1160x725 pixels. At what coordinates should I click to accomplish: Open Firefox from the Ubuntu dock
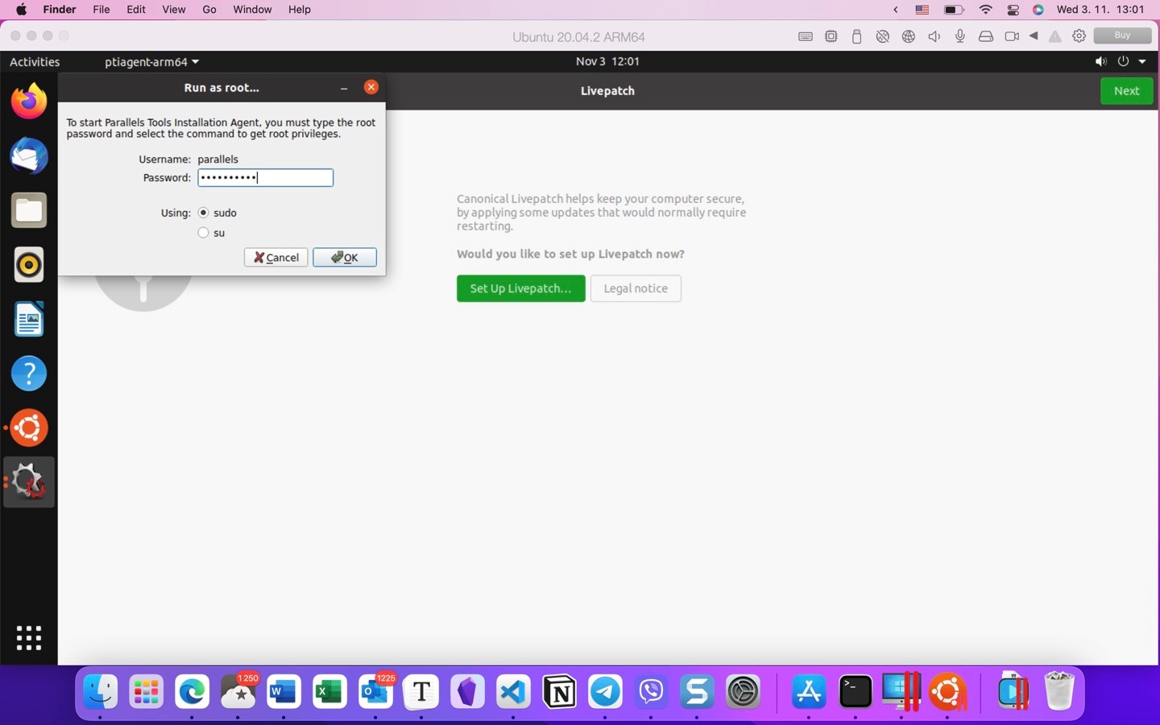[28, 100]
